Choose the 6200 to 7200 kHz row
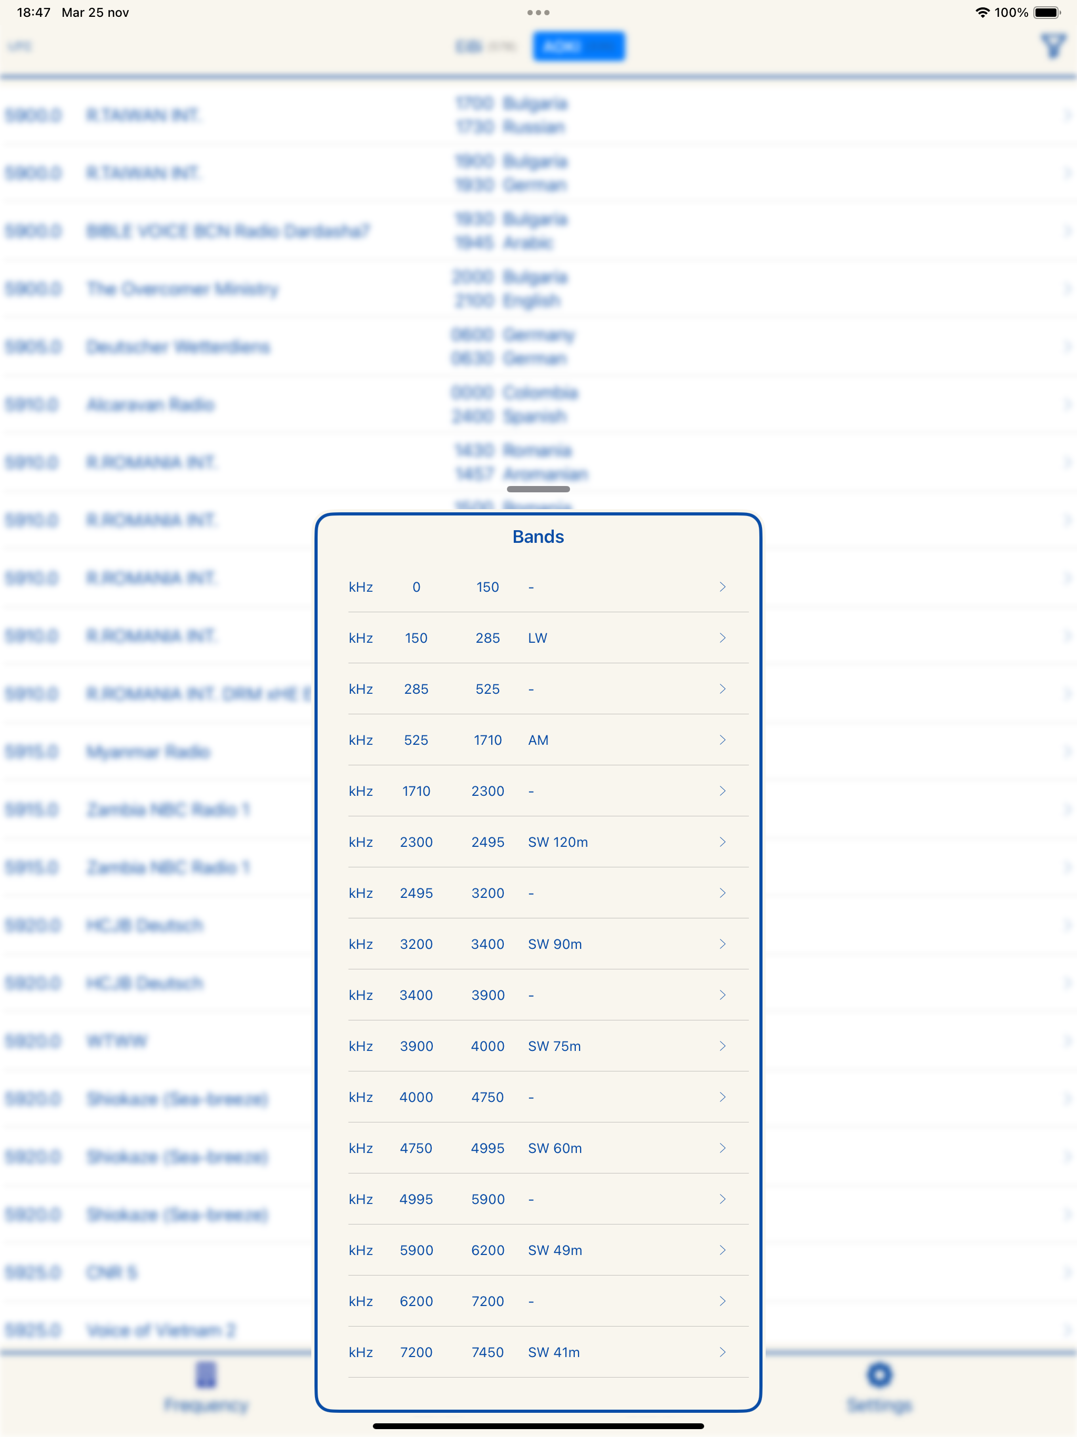Screen dimensions: 1077x1437 coord(548,1301)
